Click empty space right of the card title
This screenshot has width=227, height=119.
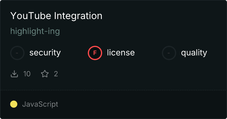click(x=164, y=16)
